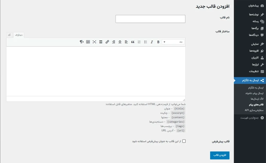Open ارسال پیام دلخواه submenu item
This screenshot has width=266, height=163.
[254, 93]
